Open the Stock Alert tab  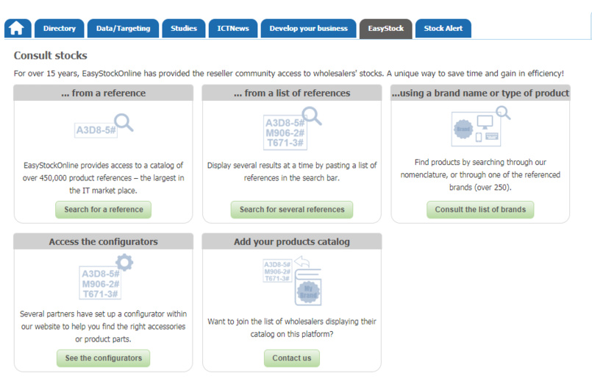(443, 29)
